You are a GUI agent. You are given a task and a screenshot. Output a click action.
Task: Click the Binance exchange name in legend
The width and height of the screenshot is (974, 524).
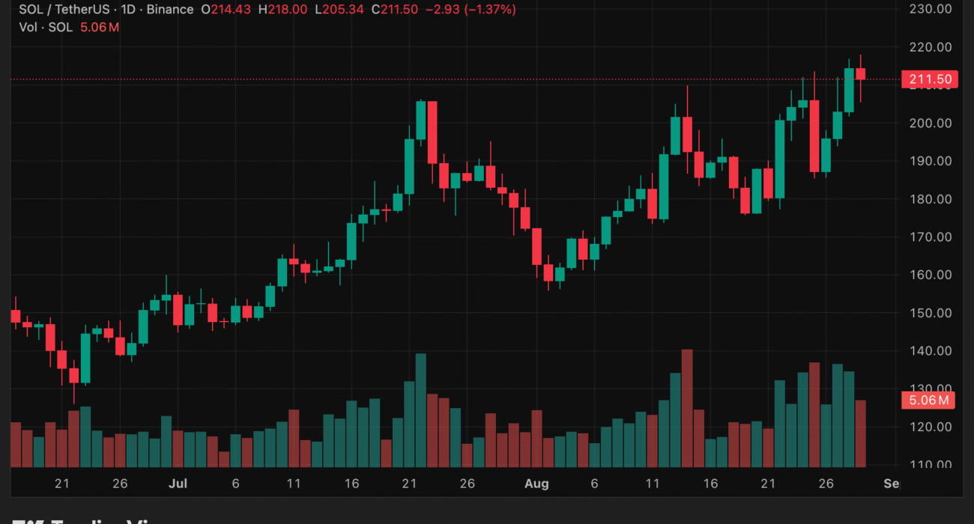click(x=172, y=10)
